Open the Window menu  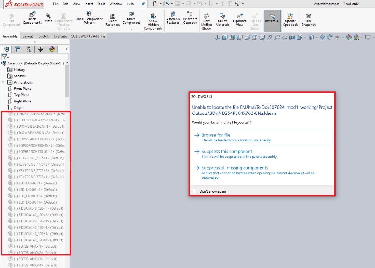116,4
